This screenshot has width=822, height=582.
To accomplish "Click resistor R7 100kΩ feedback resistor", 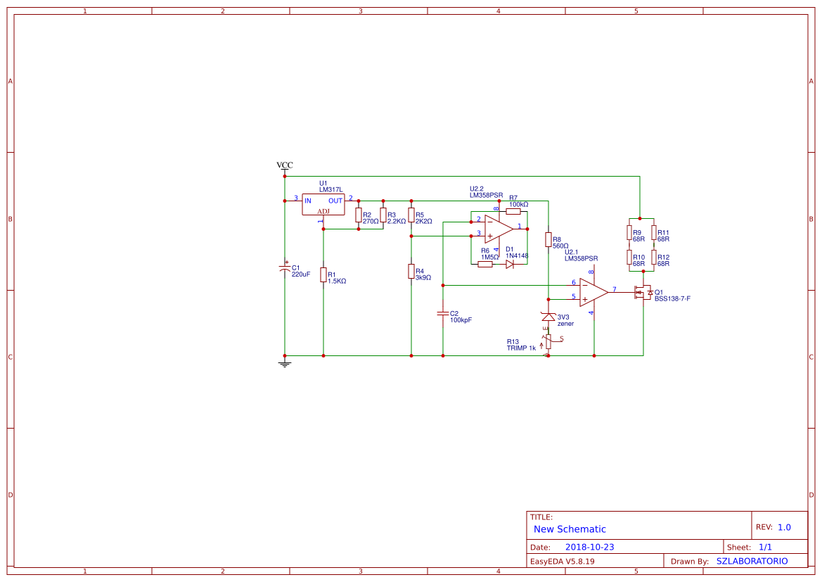I will coord(513,211).
